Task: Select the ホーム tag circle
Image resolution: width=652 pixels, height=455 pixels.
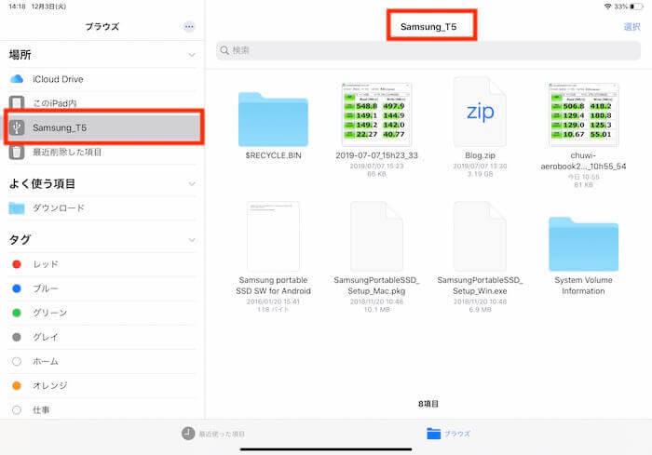Action: click(17, 362)
